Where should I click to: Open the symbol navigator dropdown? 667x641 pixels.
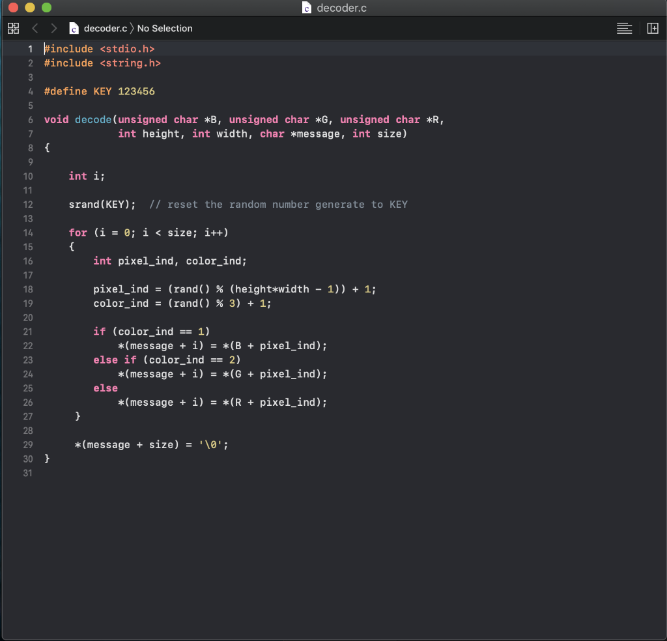(x=164, y=28)
